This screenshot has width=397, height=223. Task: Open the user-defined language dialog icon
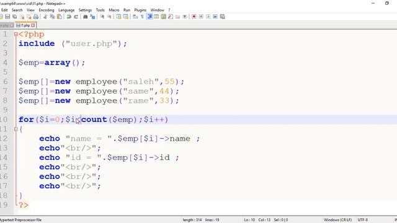pos(156,17)
